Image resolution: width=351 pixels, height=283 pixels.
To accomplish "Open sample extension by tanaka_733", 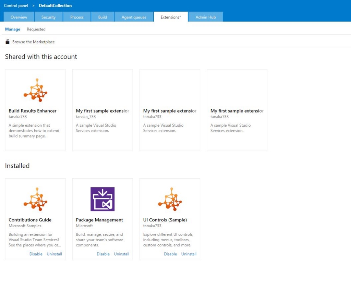I will click(x=102, y=111).
